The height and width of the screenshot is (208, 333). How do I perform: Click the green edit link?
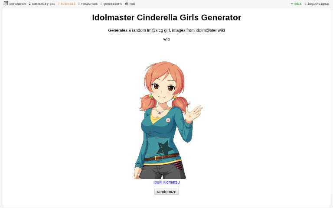298,4
